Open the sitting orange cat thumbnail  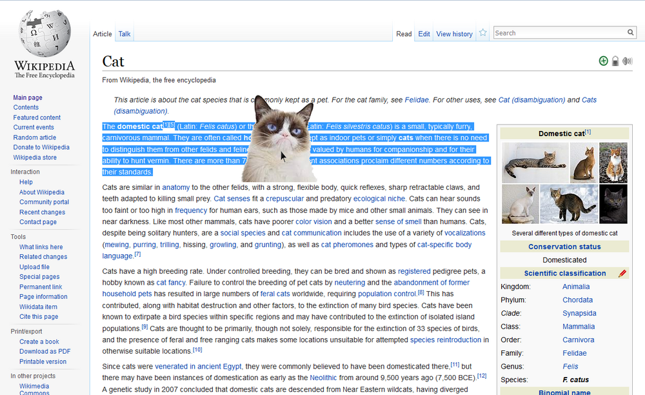(584, 163)
